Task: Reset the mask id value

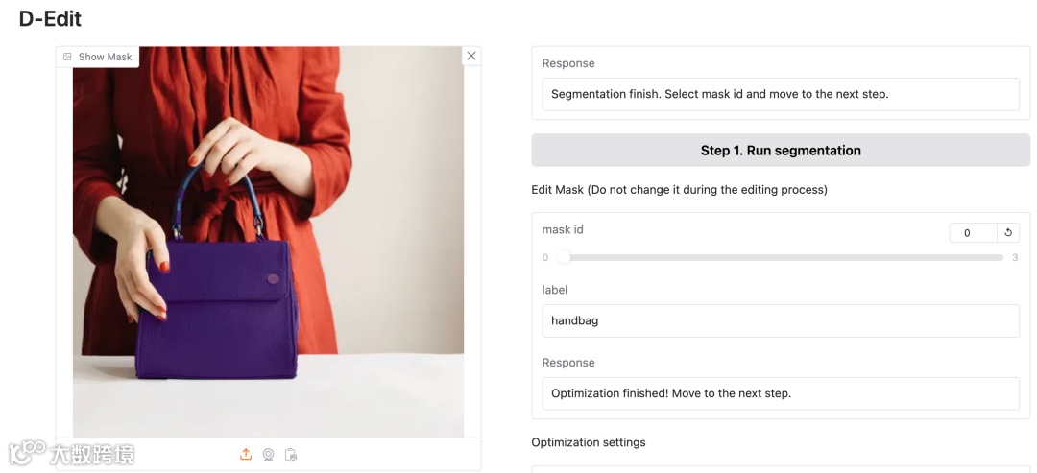Action: pos(1008,232)
